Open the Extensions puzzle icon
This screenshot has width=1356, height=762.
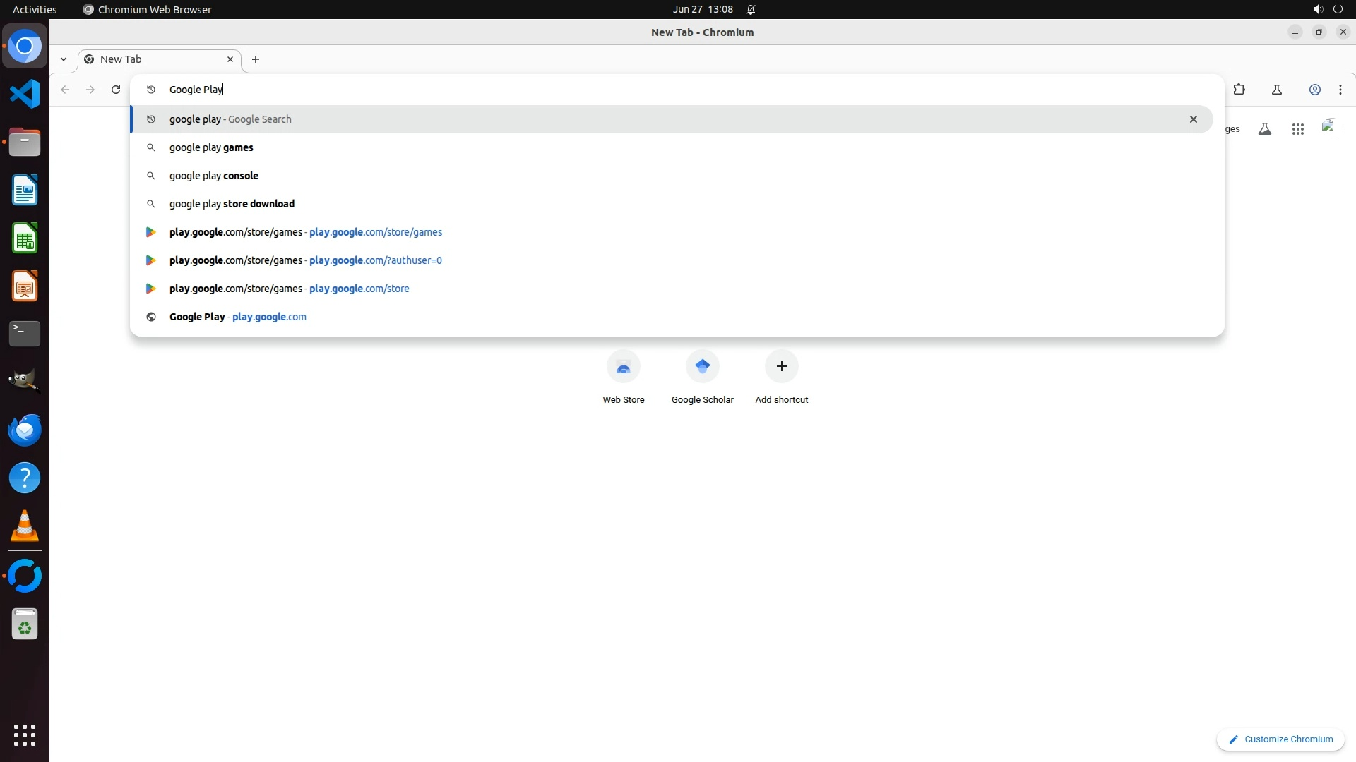(x=1239, y=90)
